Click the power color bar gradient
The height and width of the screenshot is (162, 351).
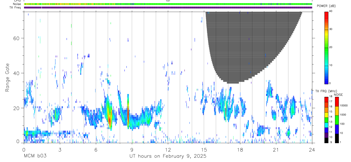(326, 47)
